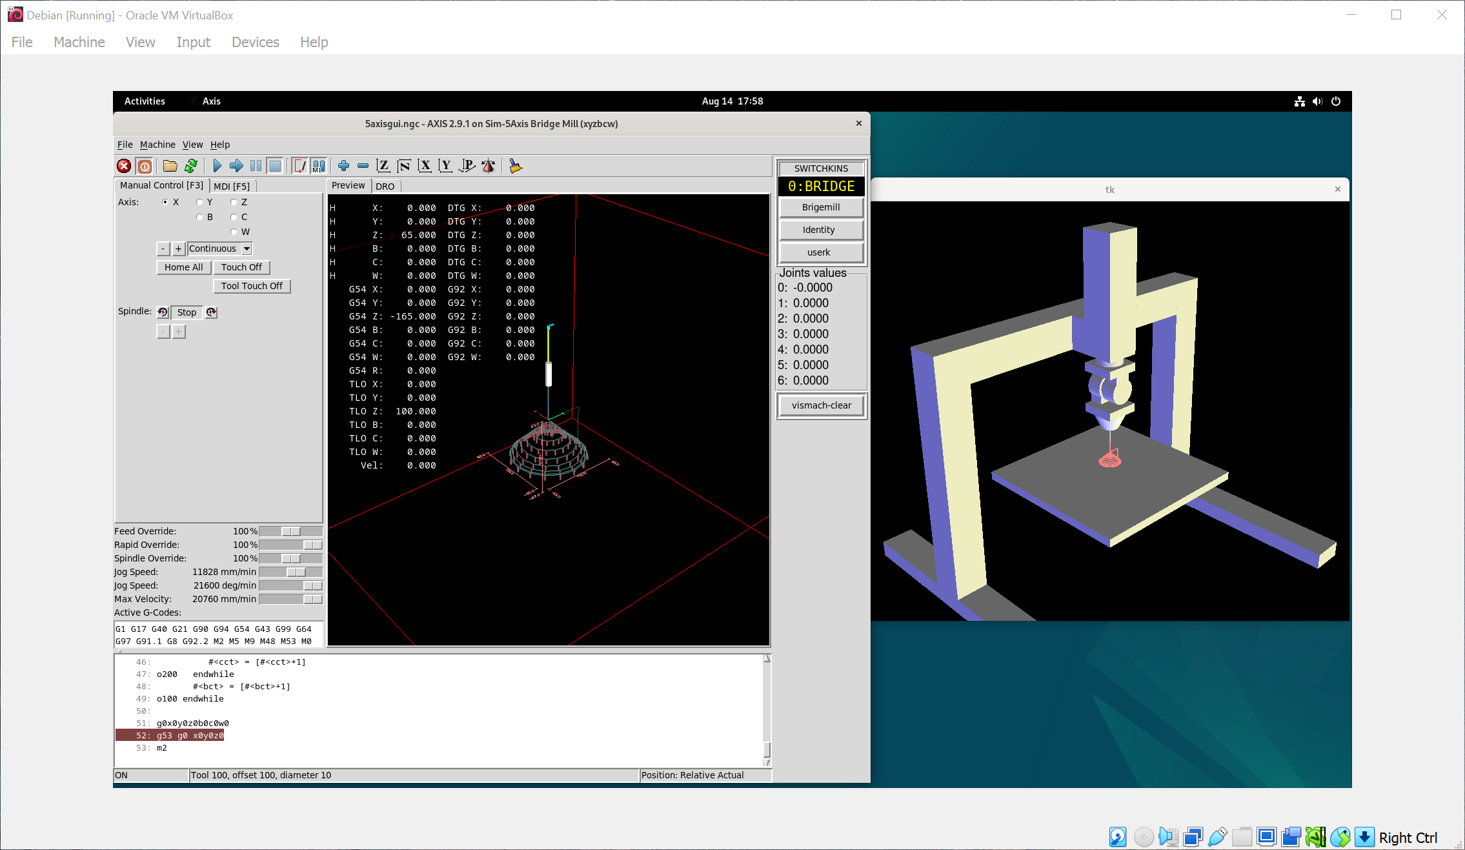Click the userk kinematics button
Screen dimensions: 1465x850
click(821, 252)
